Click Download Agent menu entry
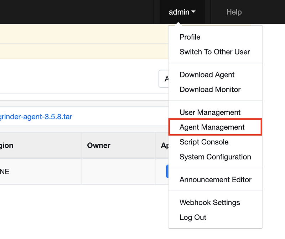This screenshot has width=285, height=239. 207,75
